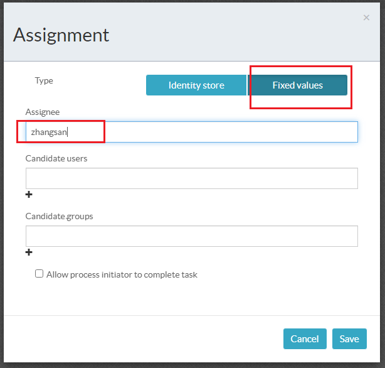Cancel the assignment dialog

[305, 338]
